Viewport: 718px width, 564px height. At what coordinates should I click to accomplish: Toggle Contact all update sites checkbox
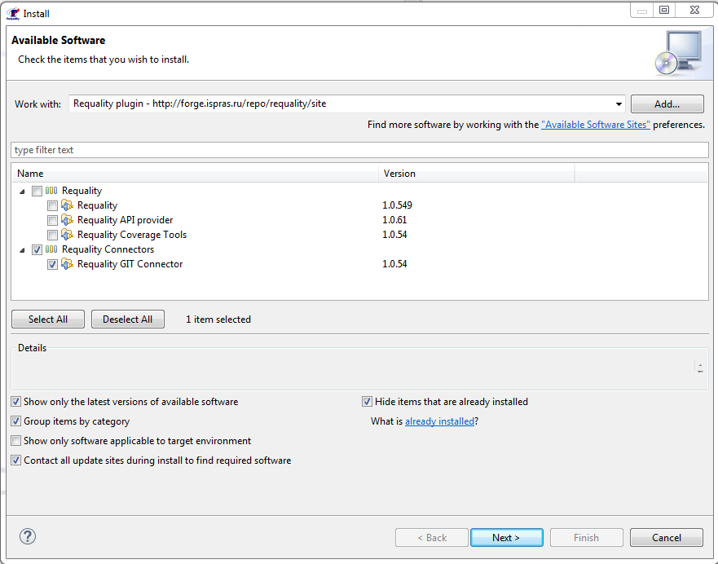(16, 460)
